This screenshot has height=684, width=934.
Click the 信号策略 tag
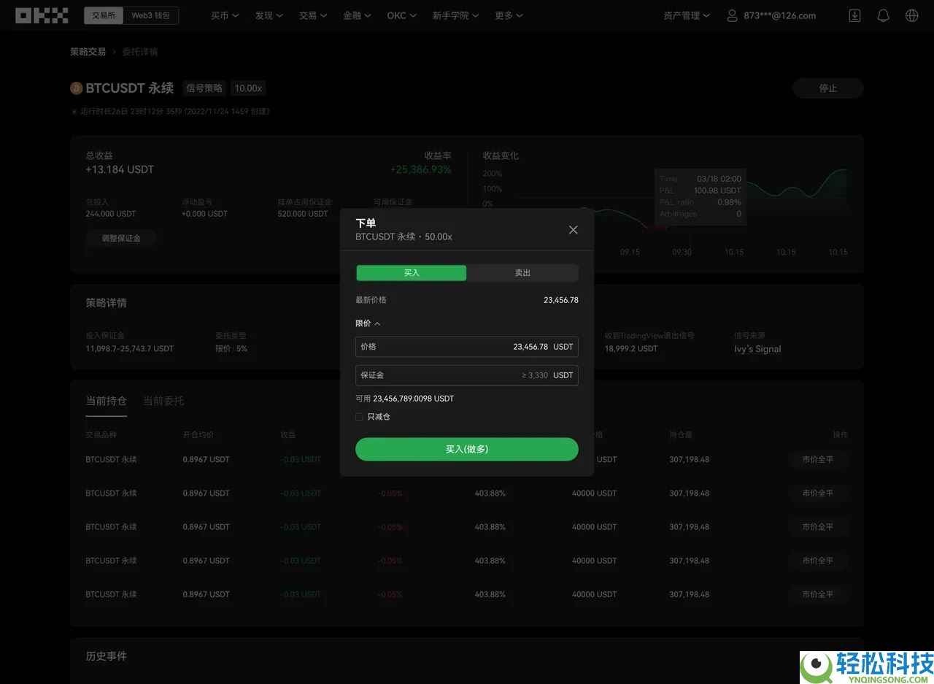(204, 88)
